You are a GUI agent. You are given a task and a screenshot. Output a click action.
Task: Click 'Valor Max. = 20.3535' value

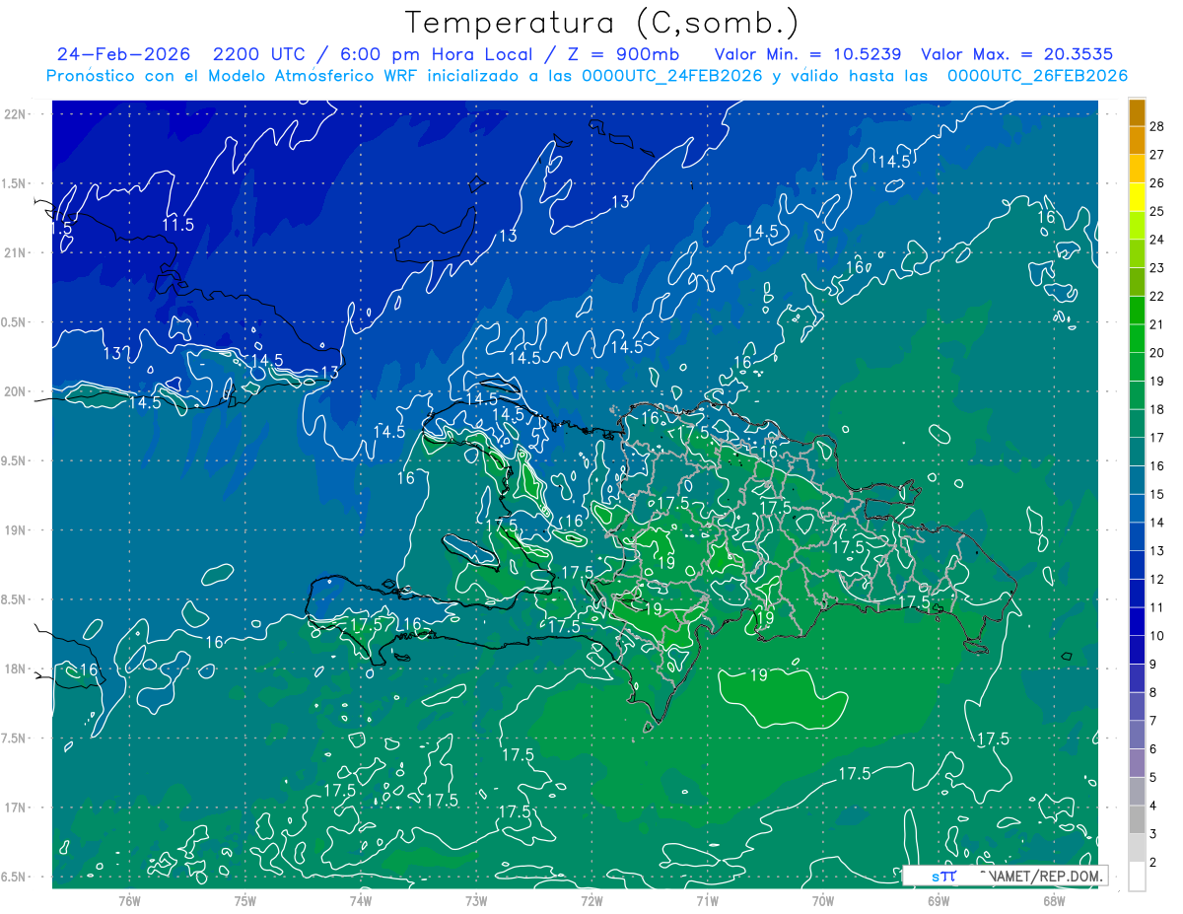tap(1017, 54)
